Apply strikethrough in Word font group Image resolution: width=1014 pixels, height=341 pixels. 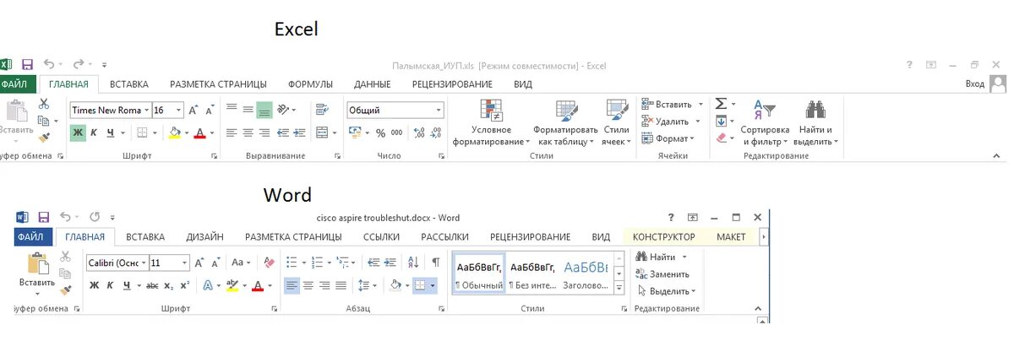[x=152, y=285]
